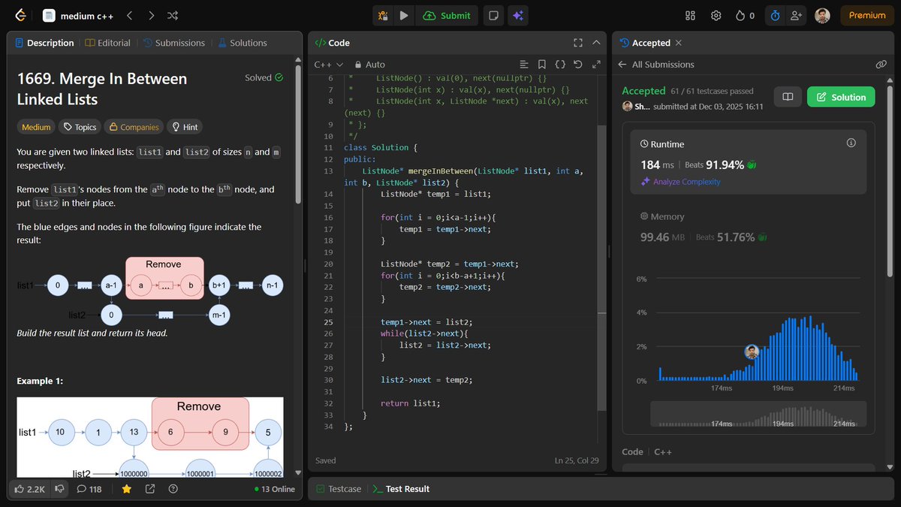Open the streak flame counter
901x507 pixels.
click(746, 15)
